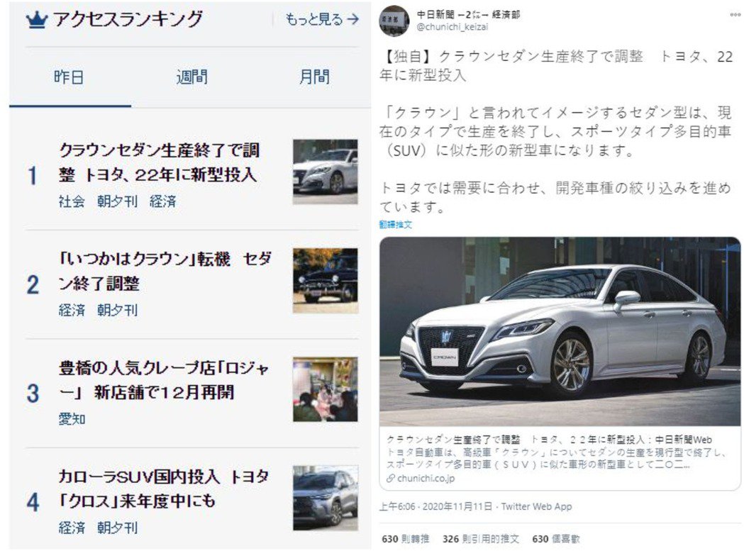Image resolution: width=744 pixels, height=551 pixels.
Task: Click the crepe shop thumbnail image
Action: (325, 389)
